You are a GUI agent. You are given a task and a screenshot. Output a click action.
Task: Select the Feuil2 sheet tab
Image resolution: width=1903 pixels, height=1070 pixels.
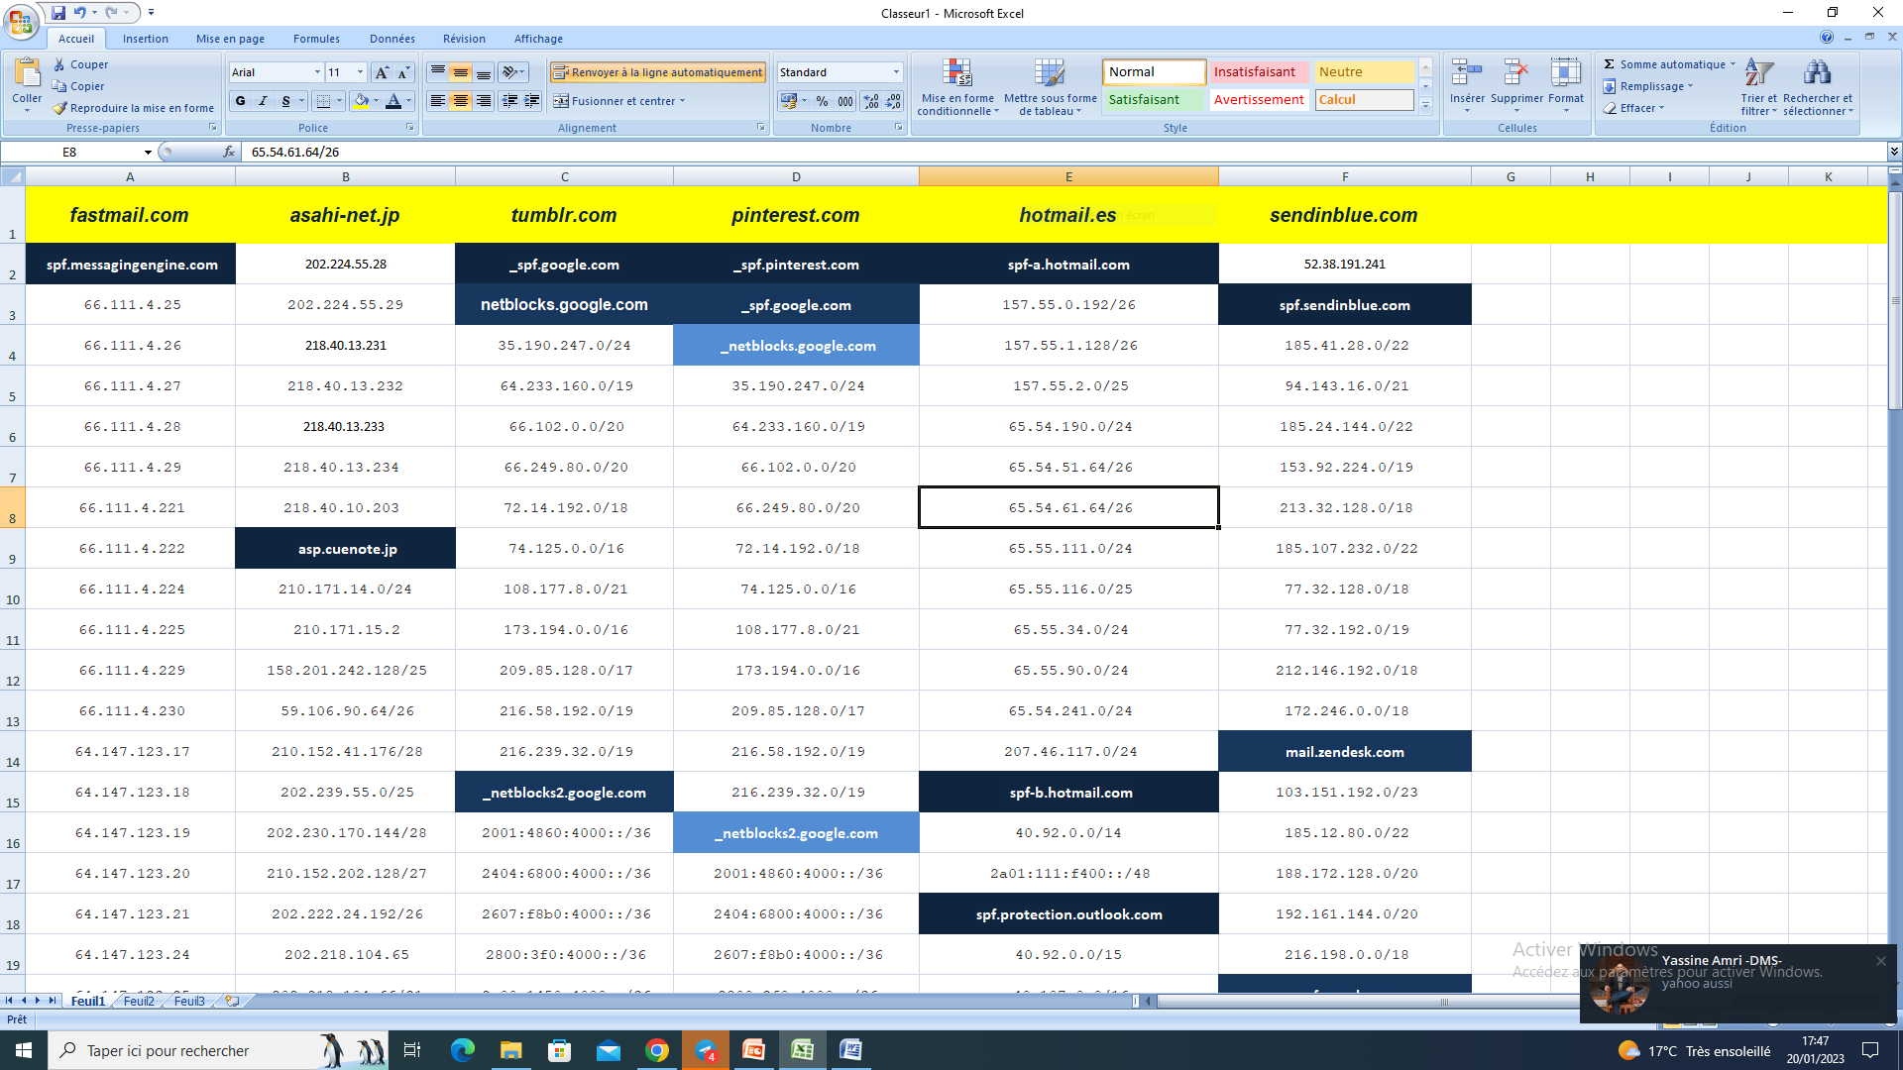click(x=139, y=1002)
